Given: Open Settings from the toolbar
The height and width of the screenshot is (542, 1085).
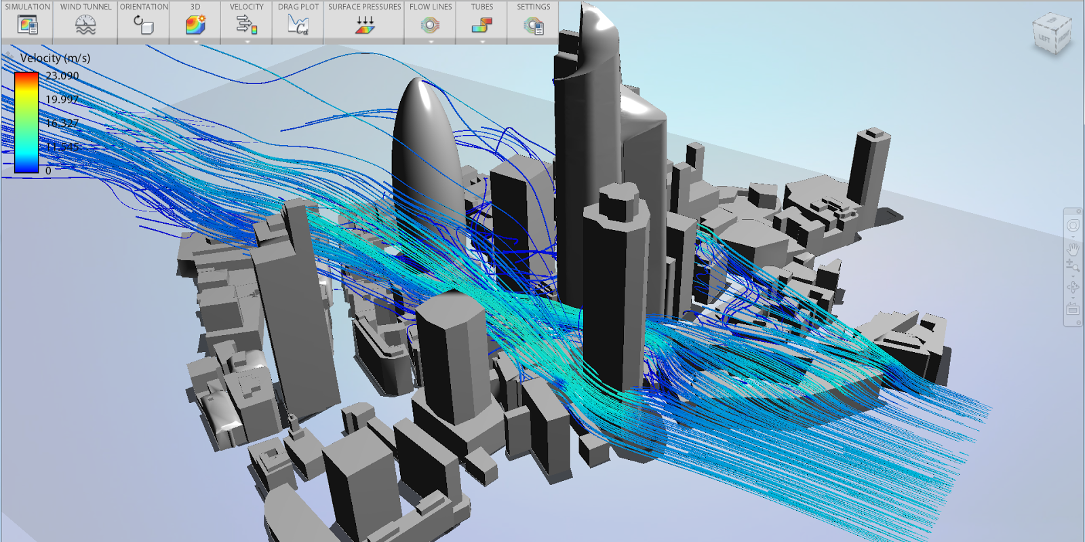Looking at the screenshot, I should point(534,26).
